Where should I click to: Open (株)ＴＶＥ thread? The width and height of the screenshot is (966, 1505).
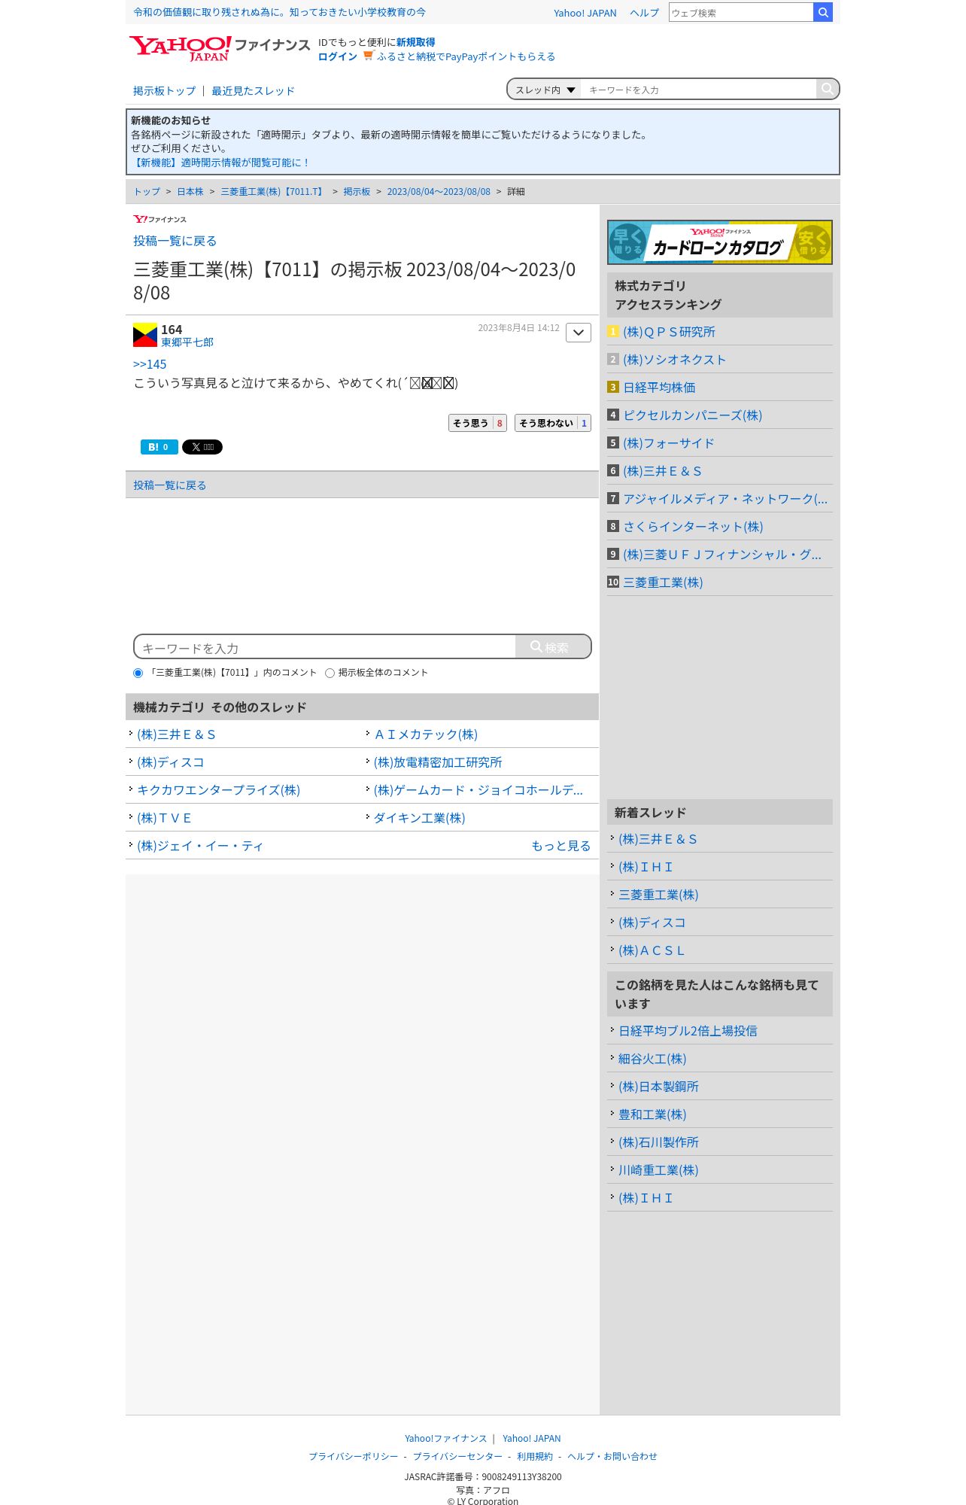(164, 818)
